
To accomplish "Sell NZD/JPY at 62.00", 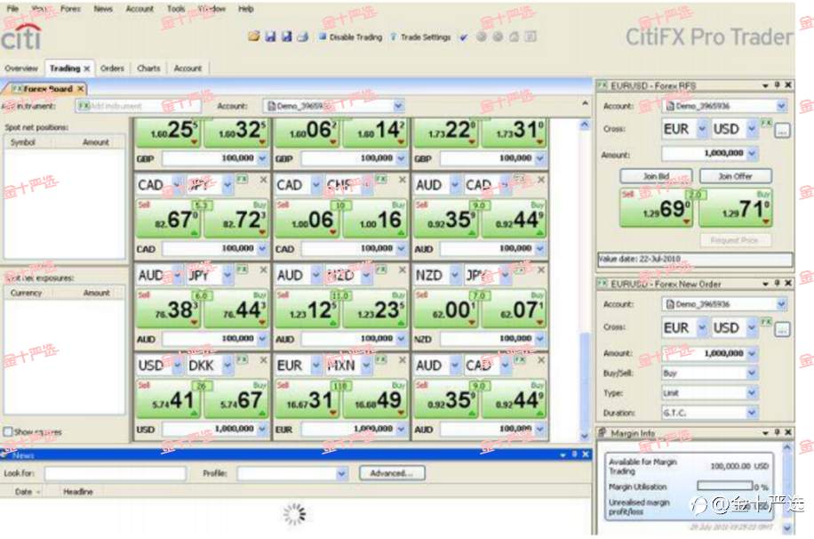I will tap(445, 310).
